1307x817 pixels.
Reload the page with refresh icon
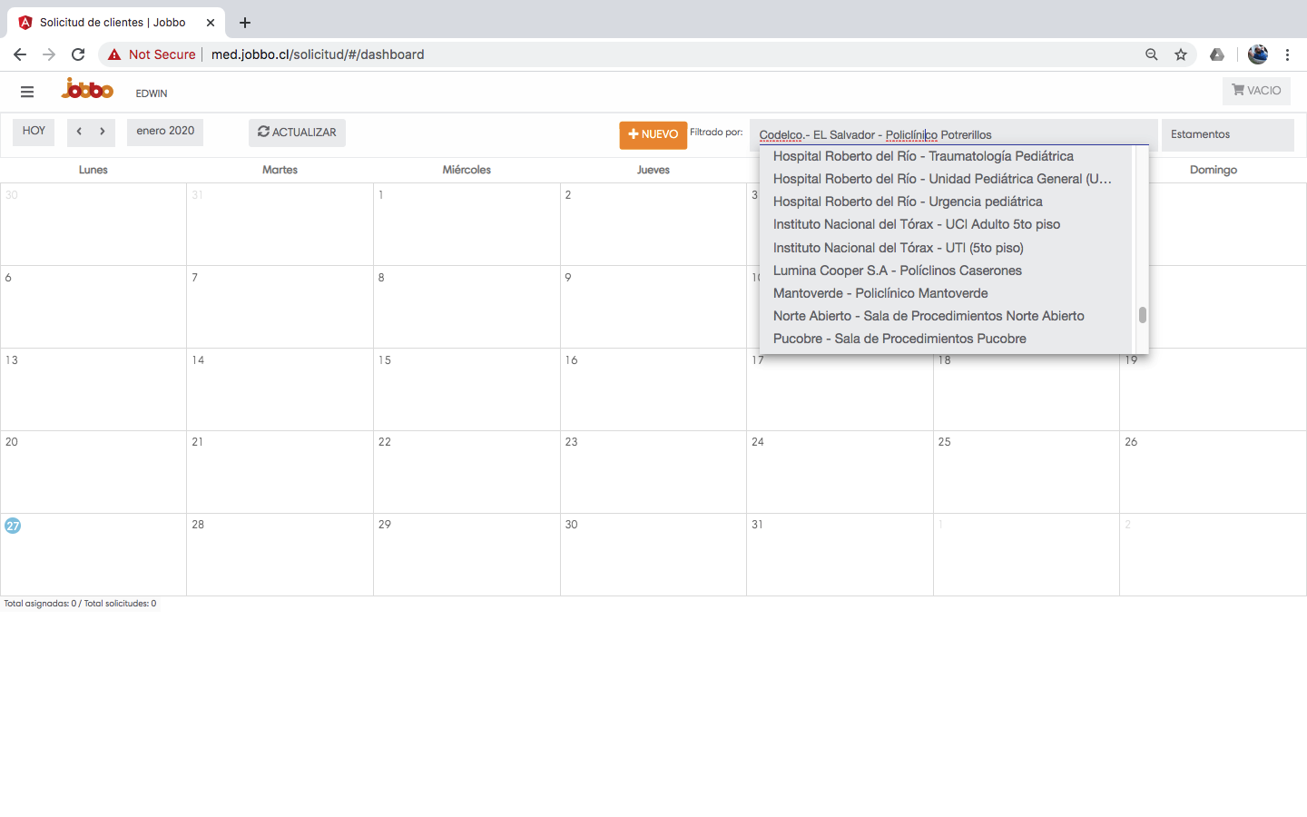(x=78, y=54)
